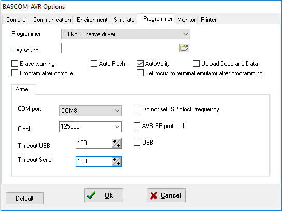Click the Timeout Serial spinner arrows
Image resolution: width=282 pixels, height=211 pixels.
point(117,161)
